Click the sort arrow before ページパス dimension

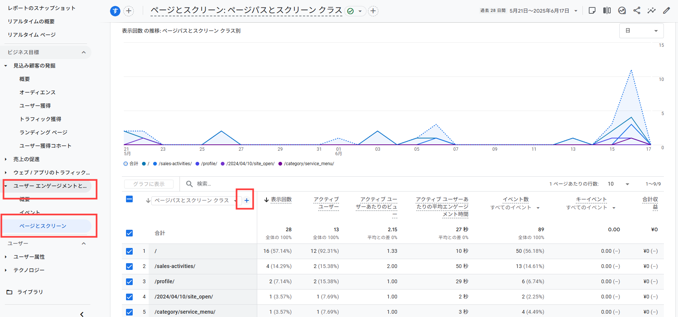(148, 200)
